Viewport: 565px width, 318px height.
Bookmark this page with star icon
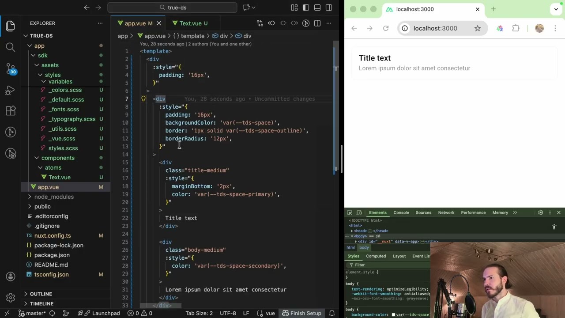(478, 28)
